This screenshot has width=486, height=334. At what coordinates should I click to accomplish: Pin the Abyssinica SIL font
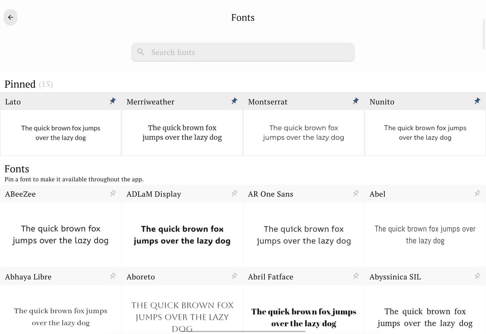(477, 276)
